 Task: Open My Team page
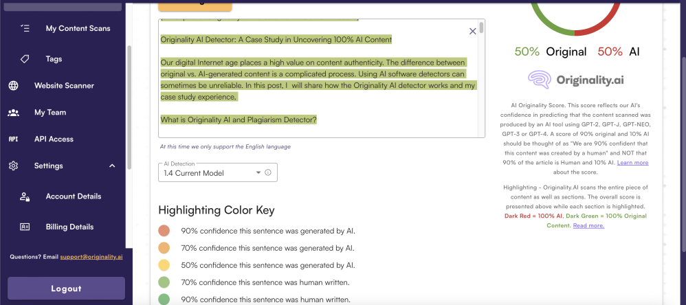point(50,112)
